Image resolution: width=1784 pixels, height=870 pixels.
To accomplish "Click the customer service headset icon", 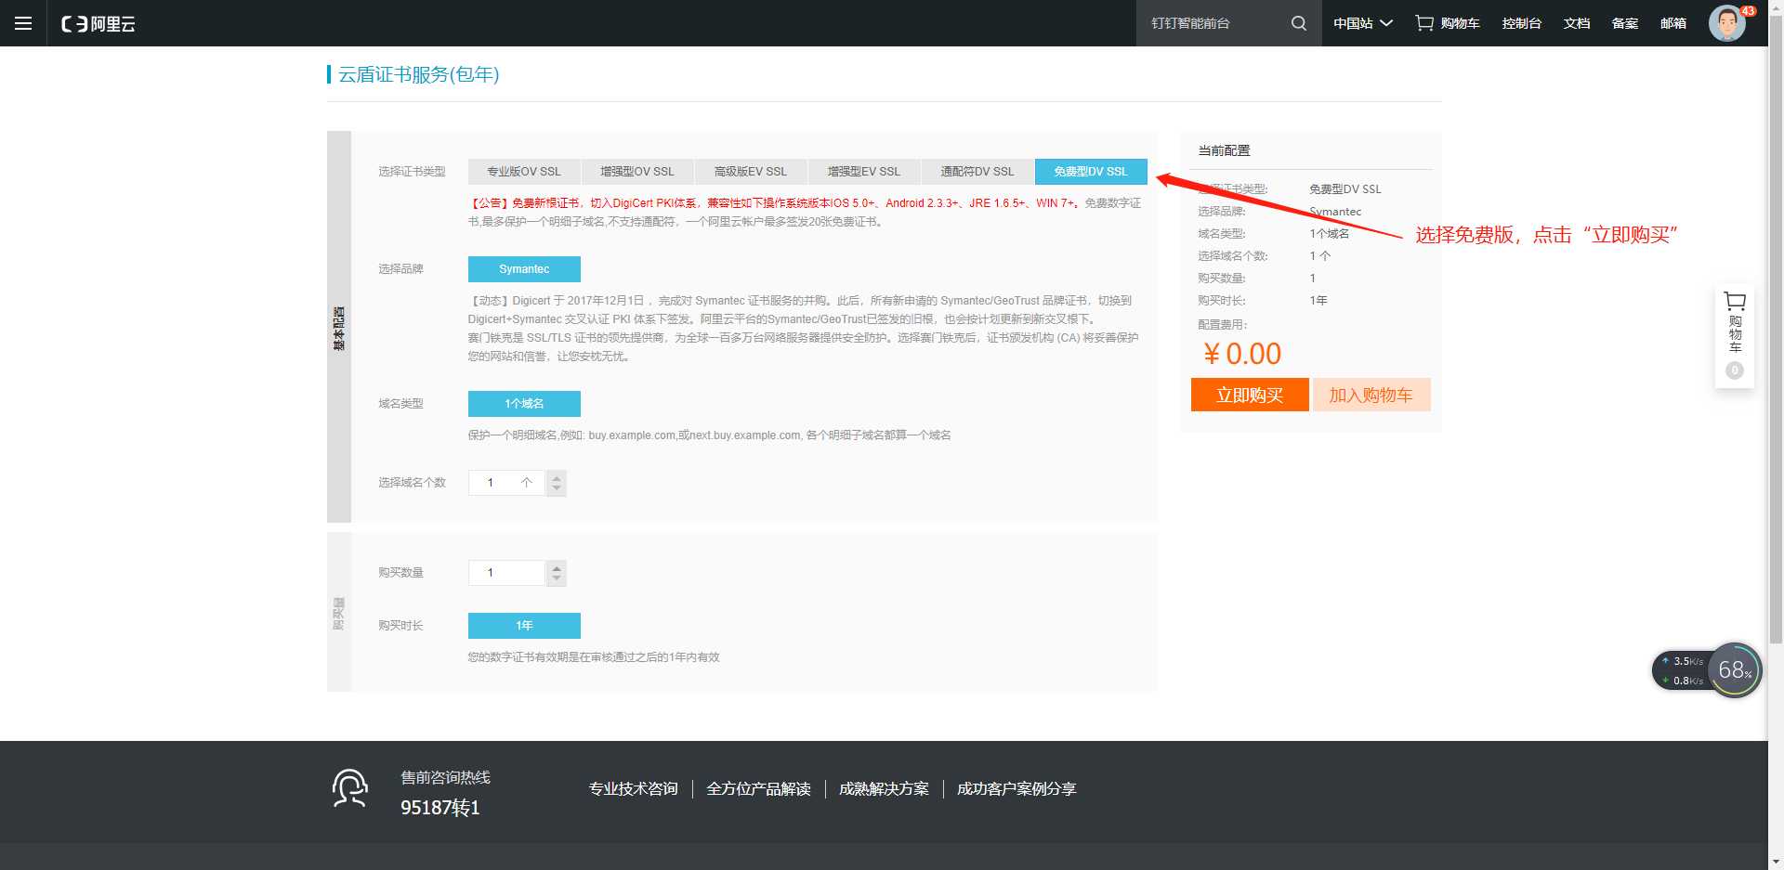I will [350, 788].
